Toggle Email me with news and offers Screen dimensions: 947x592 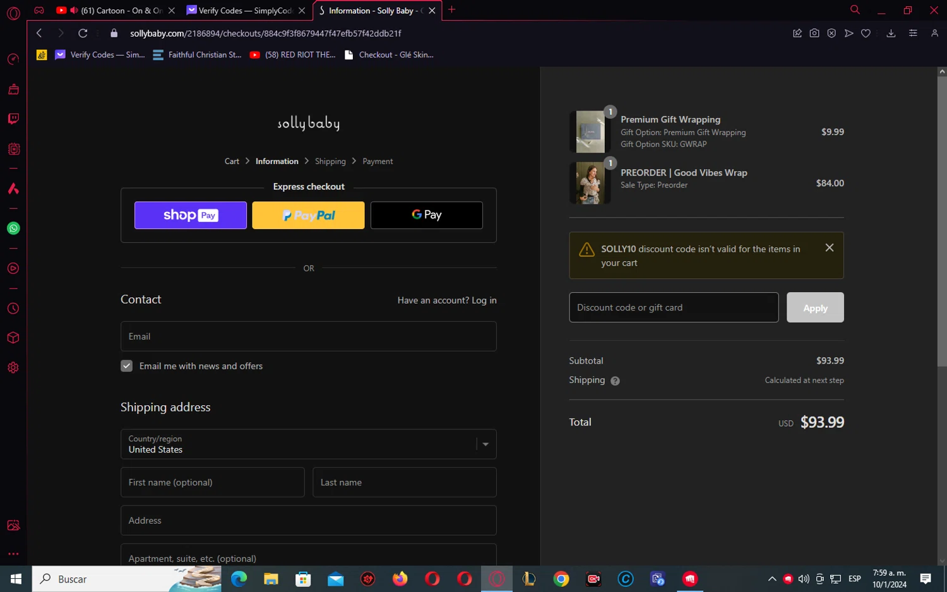(127, 366)
